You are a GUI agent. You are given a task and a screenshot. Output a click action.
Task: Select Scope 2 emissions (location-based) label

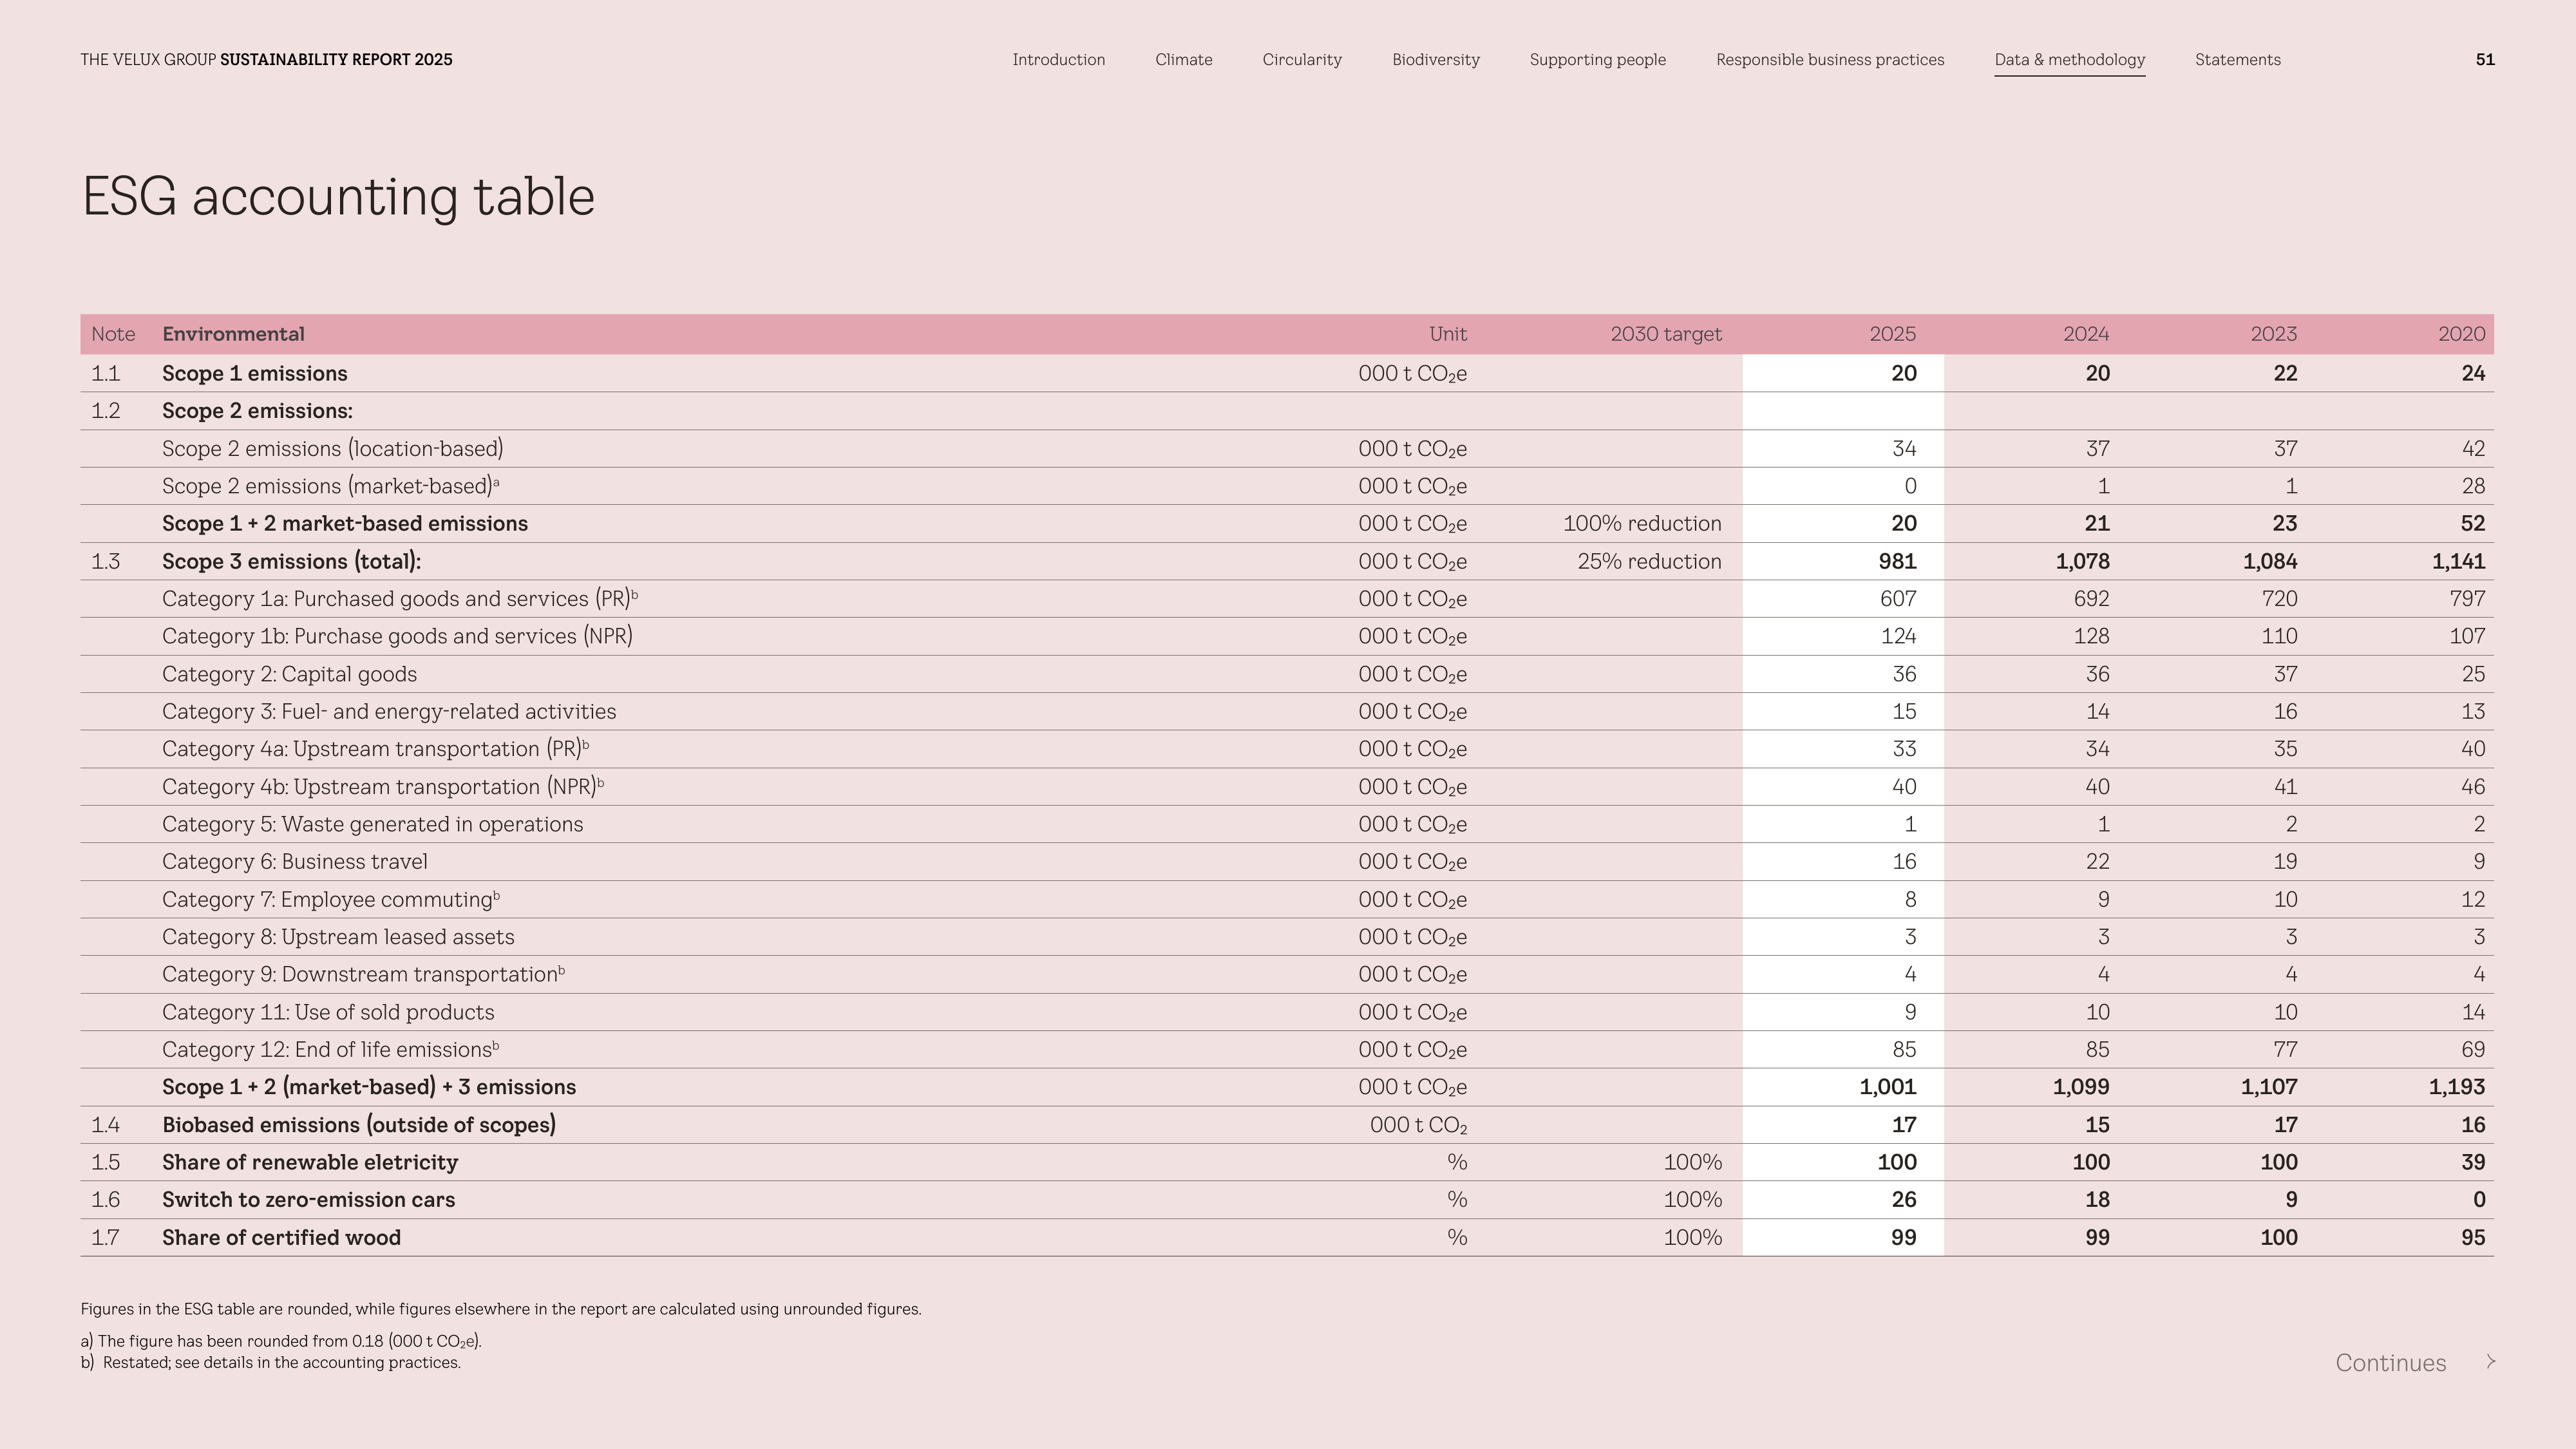pos(333,449)
